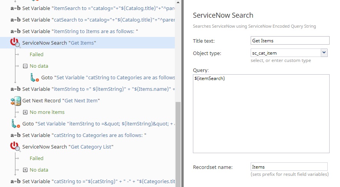Click a=b icon of "Categories are as follows" step
340x187 pixels.
pos(16,135)
